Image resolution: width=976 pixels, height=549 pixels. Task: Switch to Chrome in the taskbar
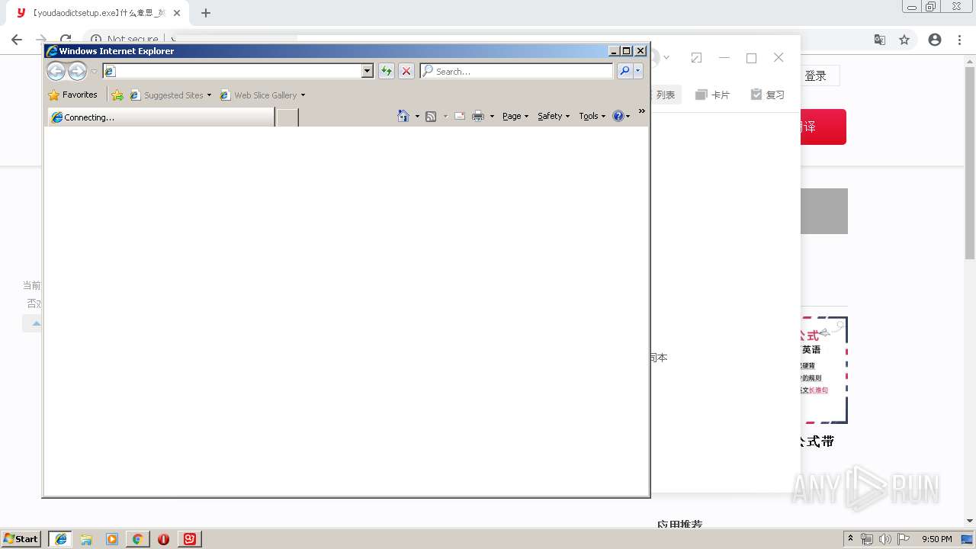tap(138, 539)
